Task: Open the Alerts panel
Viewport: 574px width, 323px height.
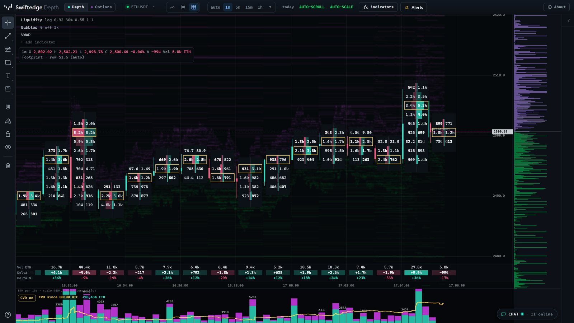Action: tap(414, 7)
